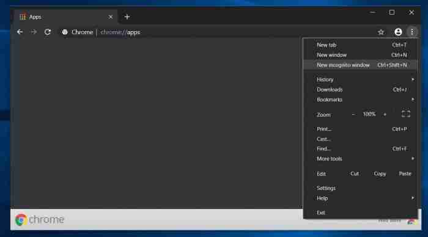Expand the Help submenu
428x237 pixels.
coord(360,199)
